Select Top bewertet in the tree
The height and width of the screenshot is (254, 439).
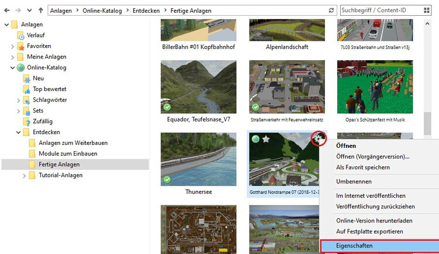(49, 89)
